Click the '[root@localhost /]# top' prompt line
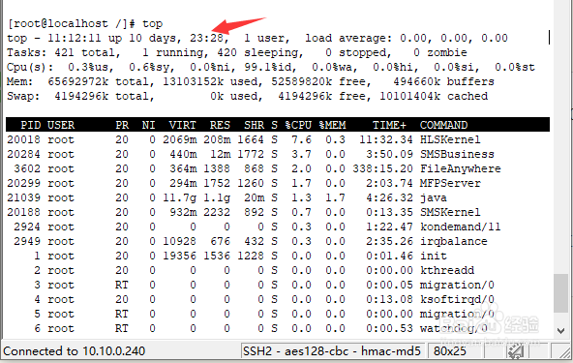Image resolution: width=573 pixels, height=363 pixels. click(x=84, y=24)
